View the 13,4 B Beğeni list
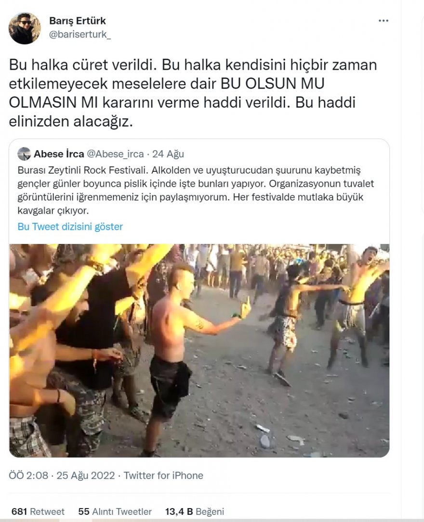The height and width of the screenshot is (522, 424). [195, 511]
